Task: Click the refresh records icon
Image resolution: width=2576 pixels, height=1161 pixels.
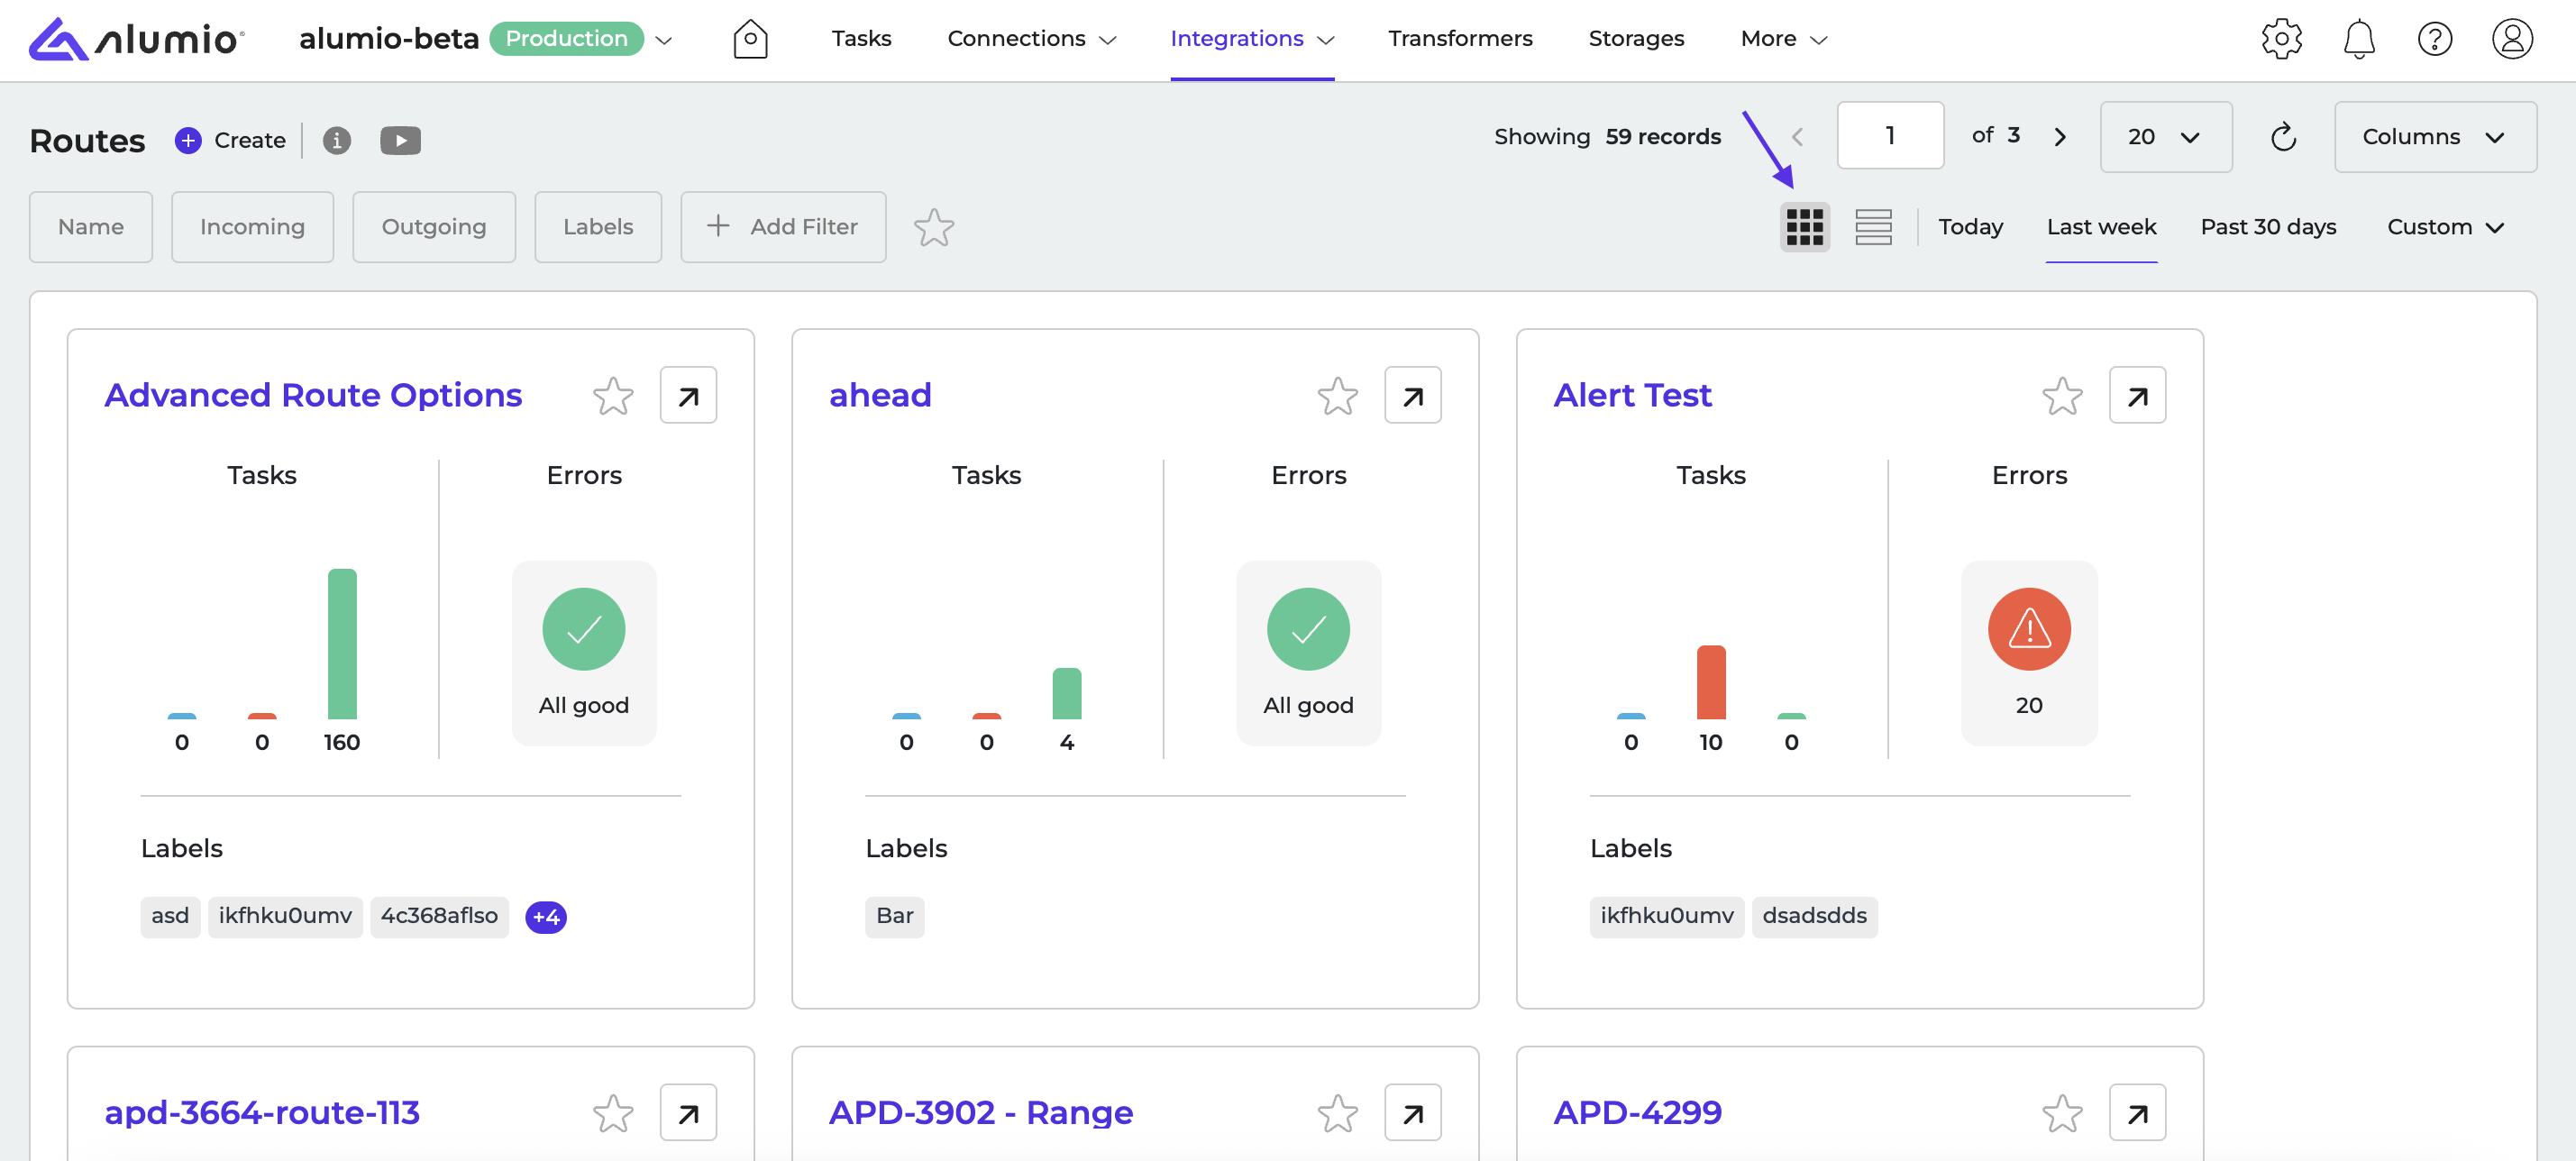Action: coord(2283,137)
